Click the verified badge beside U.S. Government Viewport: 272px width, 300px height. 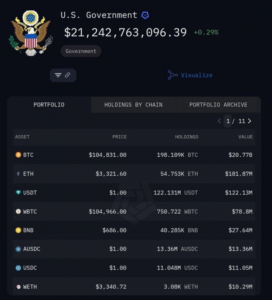pos(145,15)
